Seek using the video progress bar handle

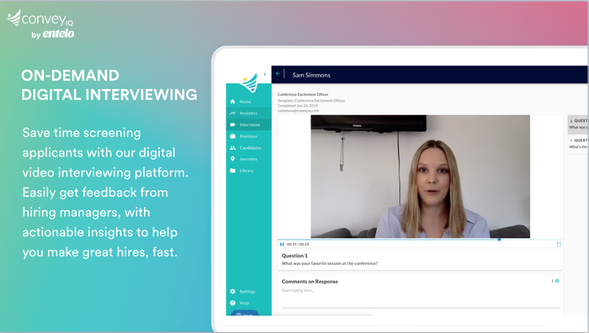pos(499,239)
